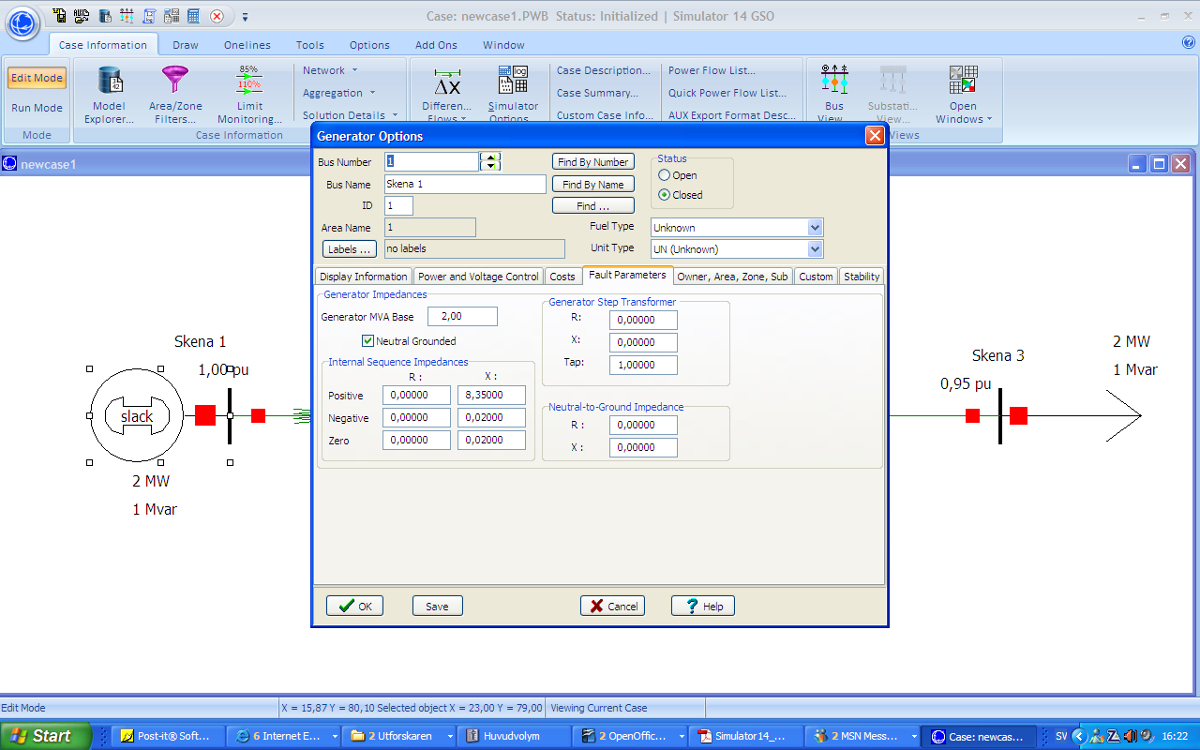
Task: Select the Open status radio button
Action: tap(665, 175)
